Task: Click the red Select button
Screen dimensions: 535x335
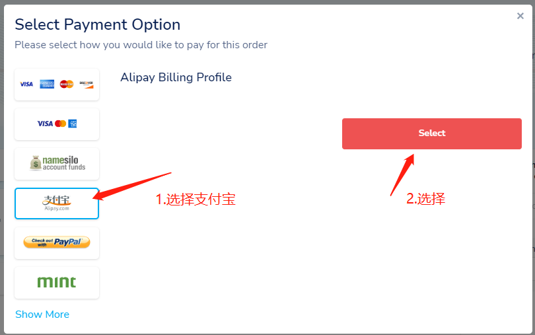Action: (x=431, y=133)
